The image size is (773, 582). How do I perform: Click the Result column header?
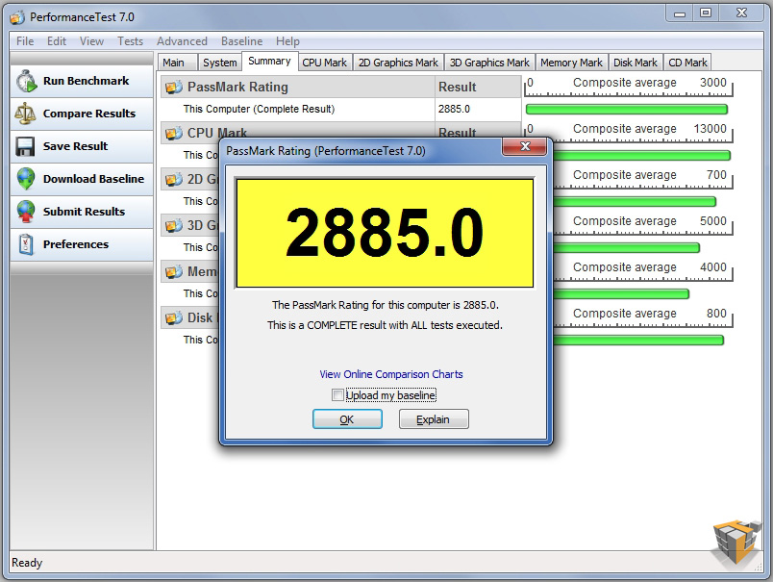point(477,88)
